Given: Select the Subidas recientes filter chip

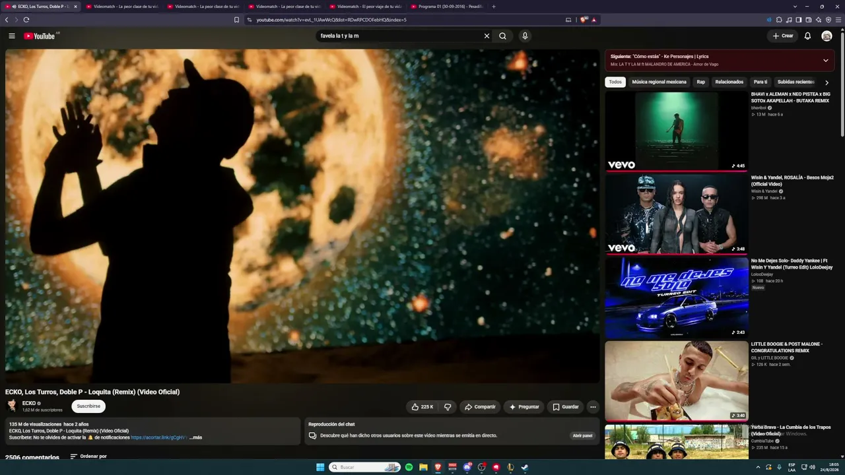Looking at the screenshot, I should 795,82.
